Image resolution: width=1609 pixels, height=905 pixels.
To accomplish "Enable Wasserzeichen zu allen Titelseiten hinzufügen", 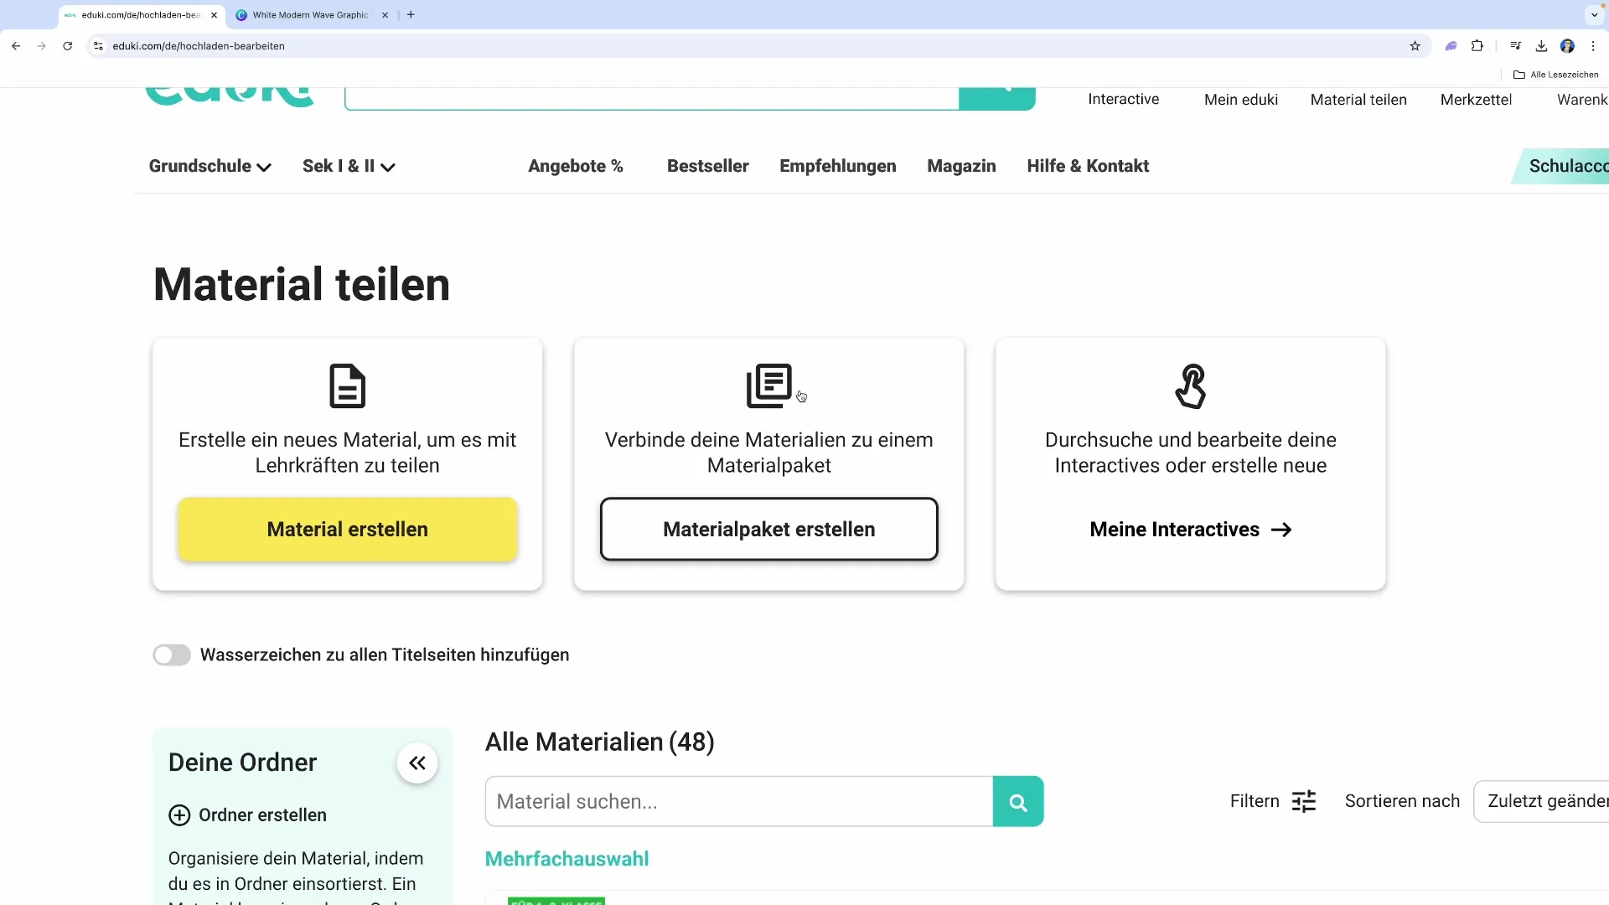I will pyautogui.click(x=172, y=655).
